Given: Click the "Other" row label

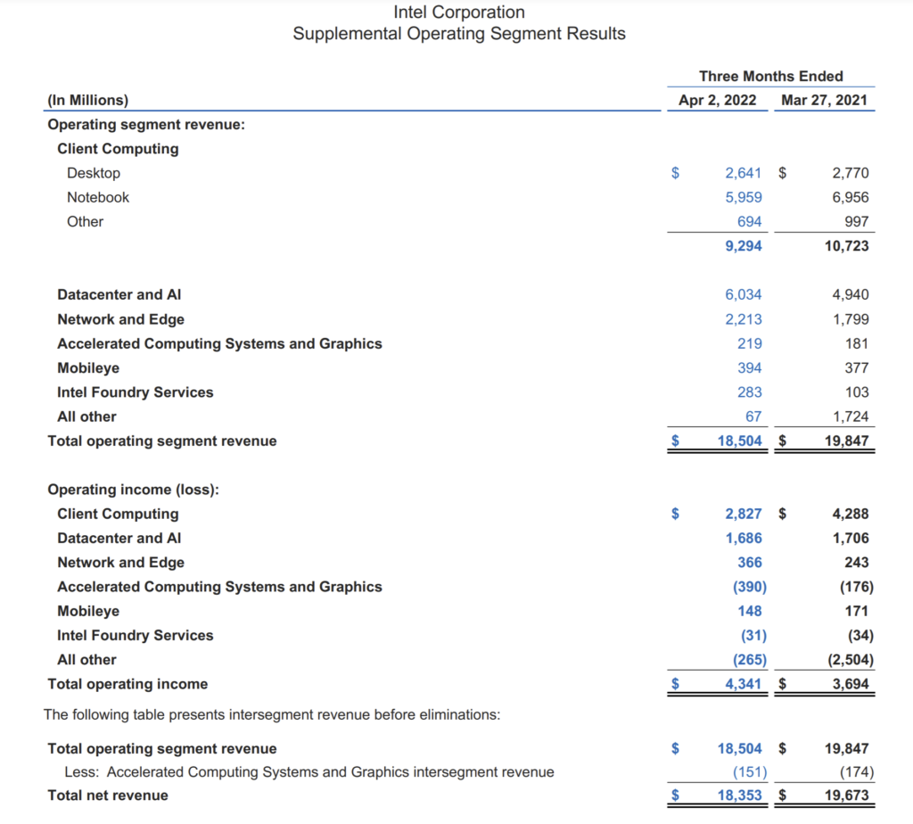Looking at the screenshot, I should 85,222.
